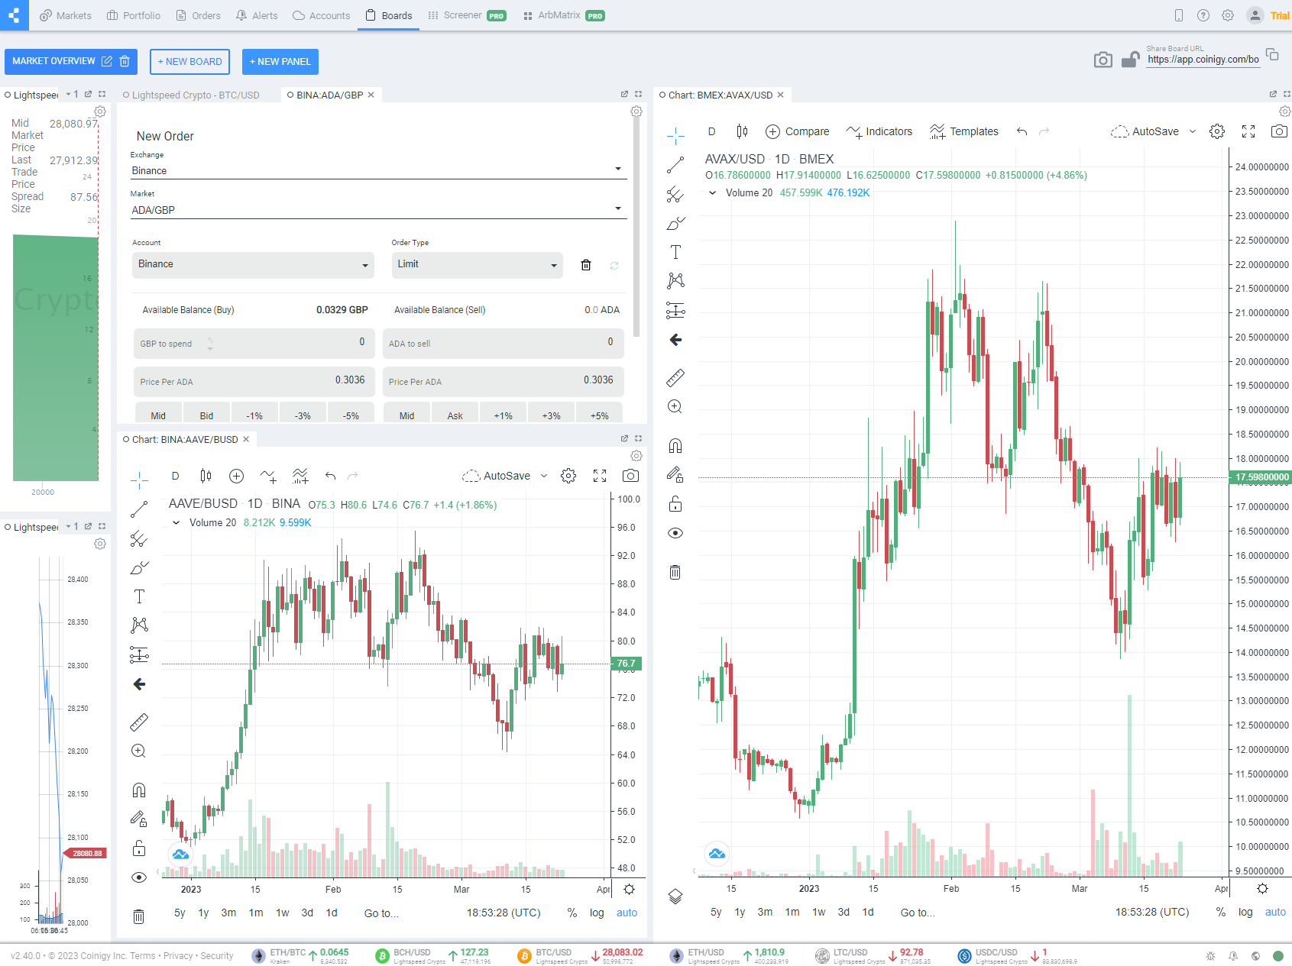Click indicators icon in AAVE/BUSD chart toolbar

[x=268, y=476]
